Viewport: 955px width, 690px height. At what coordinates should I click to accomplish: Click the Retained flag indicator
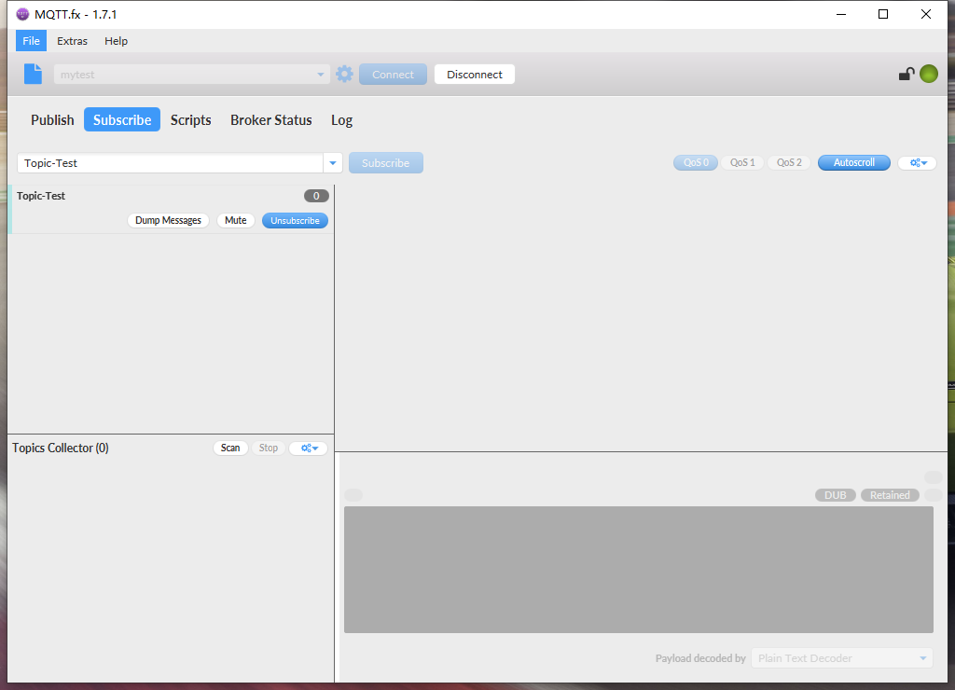[x=889, y=495]
